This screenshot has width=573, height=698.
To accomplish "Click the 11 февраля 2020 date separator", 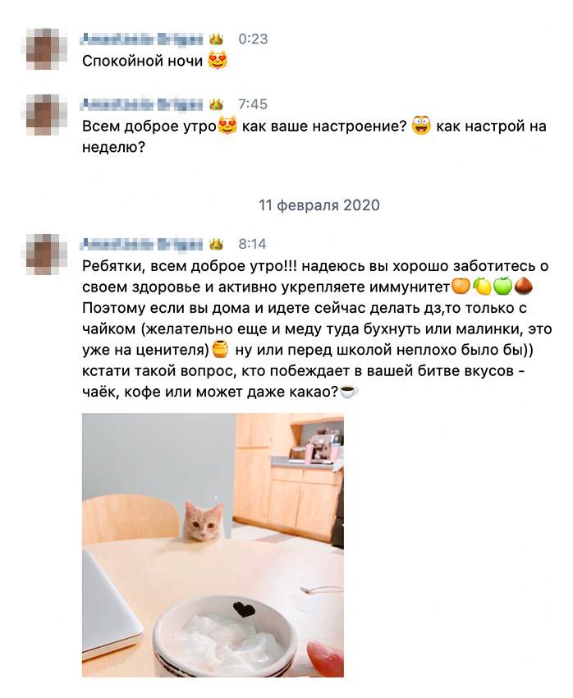I will click(x=319, y=205).
